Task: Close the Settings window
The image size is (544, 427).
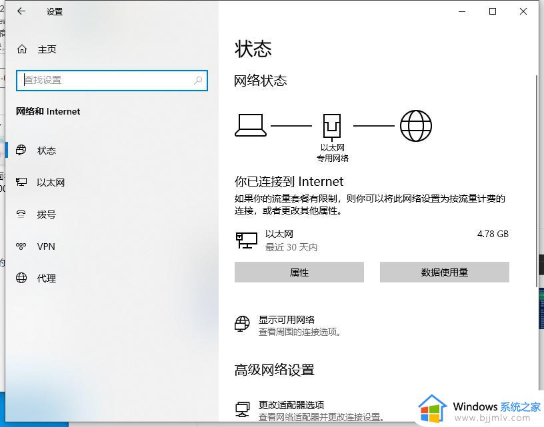Action: coord(523,11)
